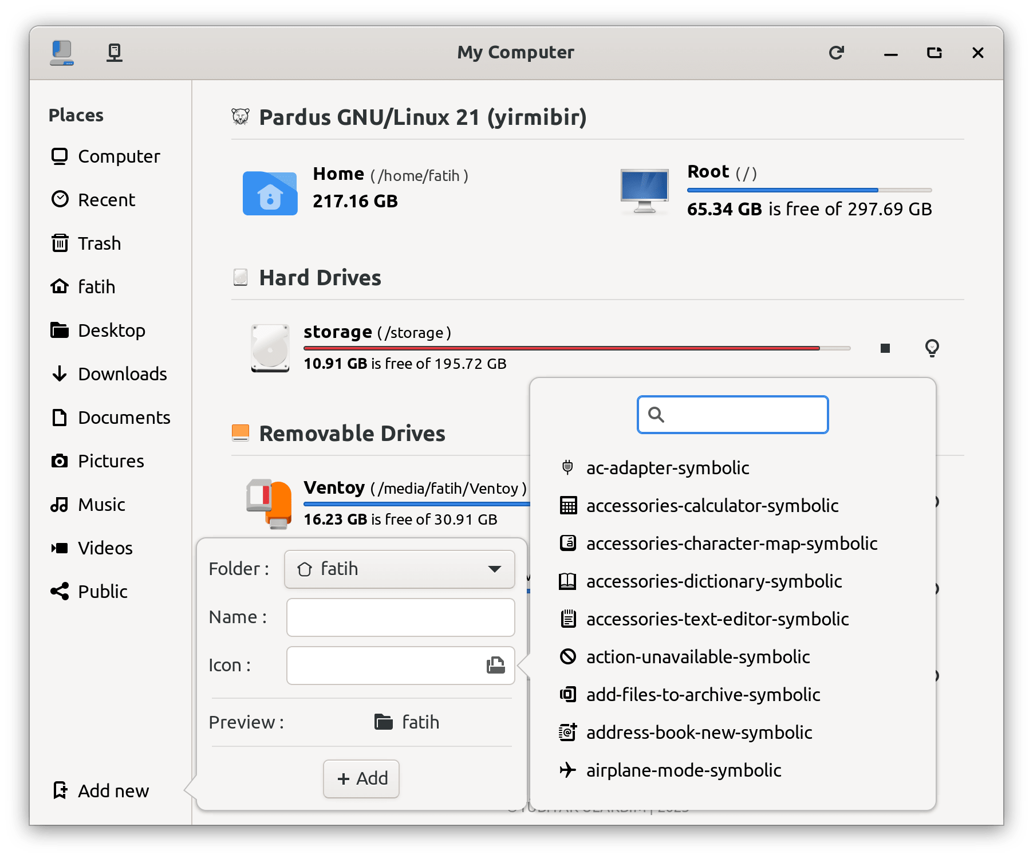
Task: Click the Ventoy disk usage bar
Action: click(x=417, y=503)
